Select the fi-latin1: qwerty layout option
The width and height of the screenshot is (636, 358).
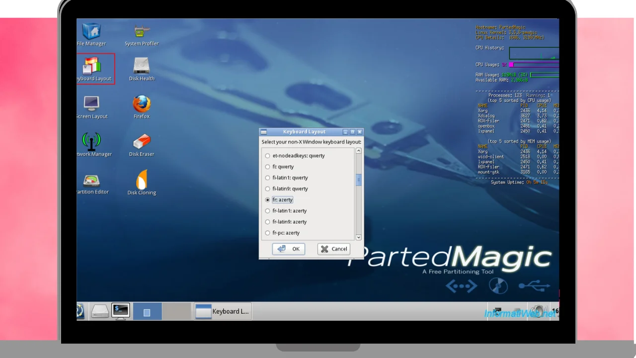coord(286,178)
